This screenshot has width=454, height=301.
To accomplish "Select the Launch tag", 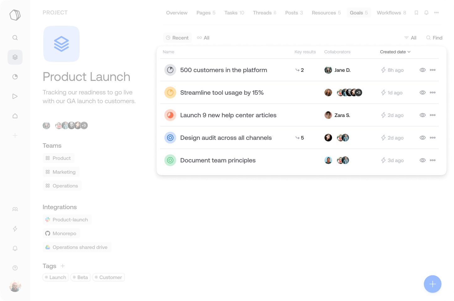I will (x=55, y=277).
